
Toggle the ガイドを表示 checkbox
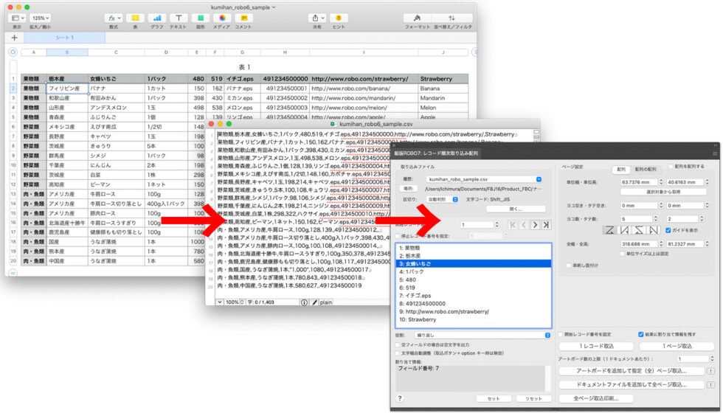[x=668, y=230]
